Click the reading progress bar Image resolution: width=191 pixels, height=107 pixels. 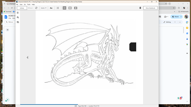point(89,104)
